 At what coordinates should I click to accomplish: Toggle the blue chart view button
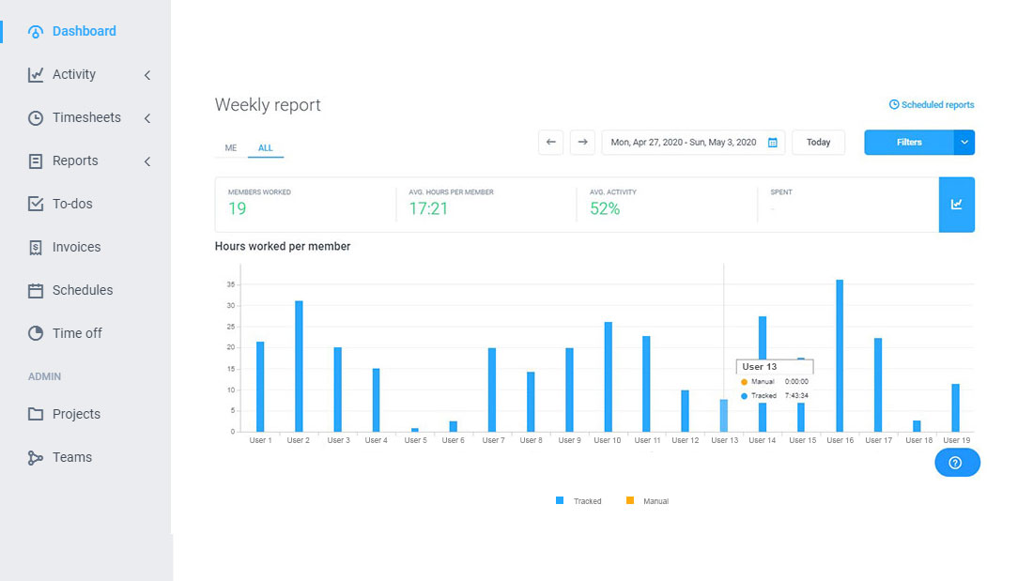tap(957, 205)
